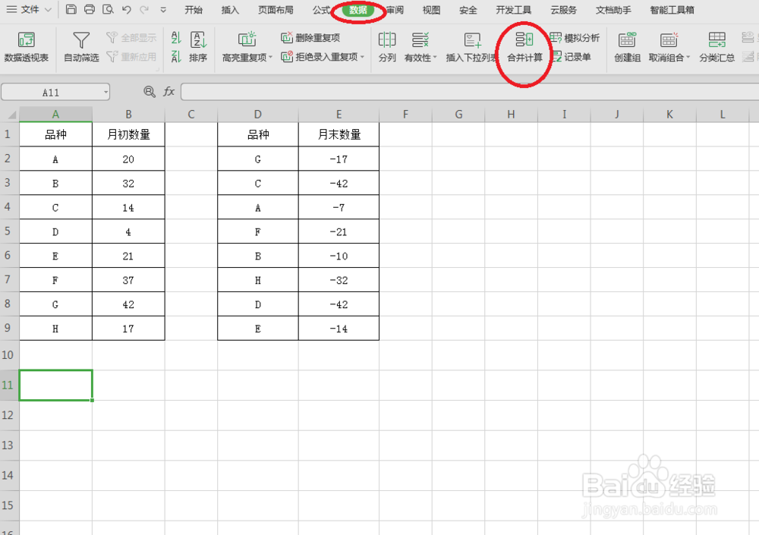This screenshot has width=759, height=535.
Task: Open 模拟分析 what-if analysis
Action: point(575,37)
